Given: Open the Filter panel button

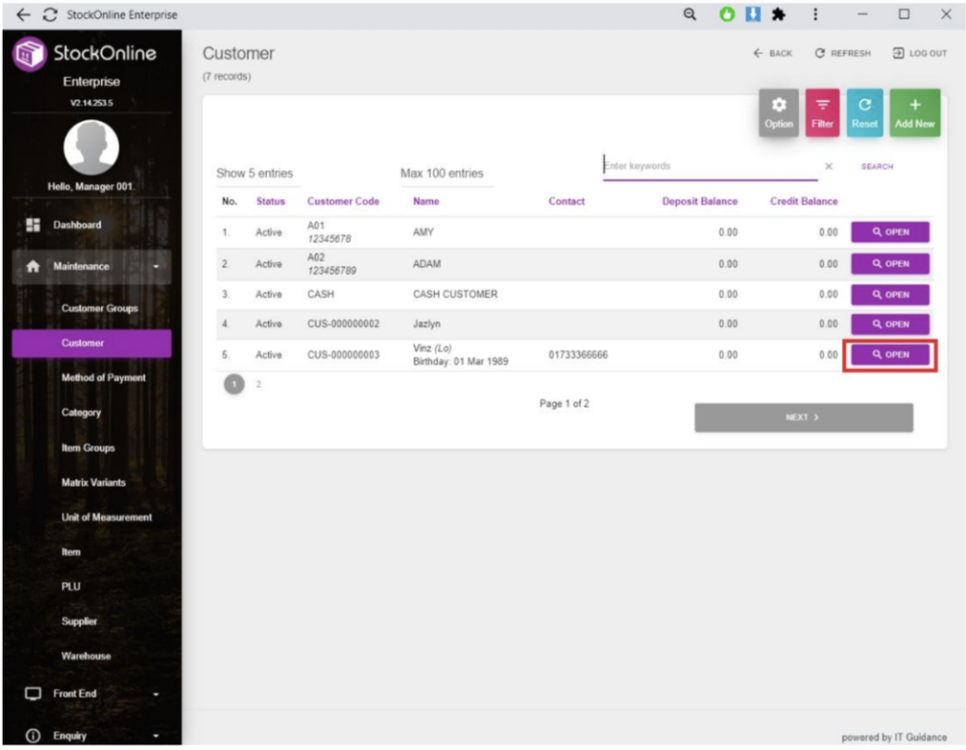Looking at the screenshot, I should pyautogui.click(x=822, y=112).
